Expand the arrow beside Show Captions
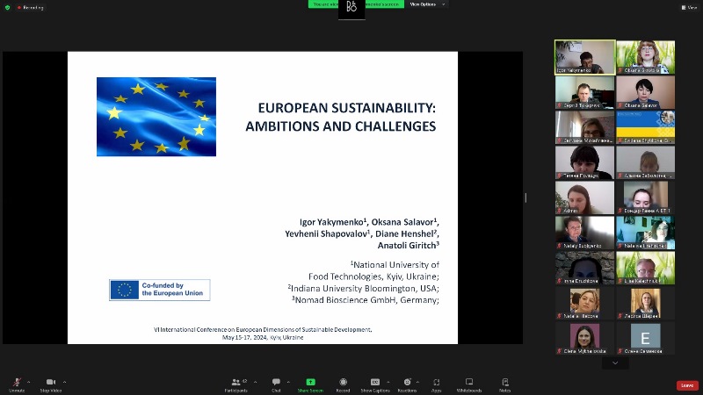 pos(388,382)
